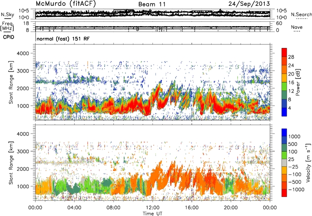This screenshot has height=216, width=312.
Task: Pick the blue bottom segment of power colorbar
Action: point(284,112)
